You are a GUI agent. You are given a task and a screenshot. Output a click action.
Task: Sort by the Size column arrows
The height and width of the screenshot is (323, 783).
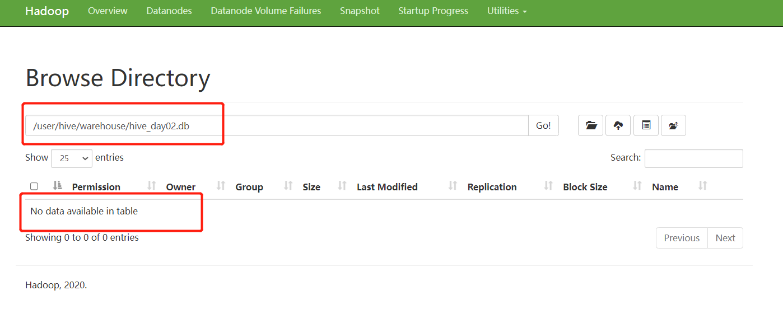click(x=342, y=186)
